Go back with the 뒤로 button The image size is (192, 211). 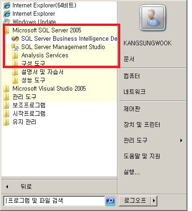tap(59, 186)
